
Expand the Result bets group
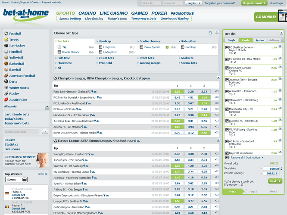click(105, 58)
